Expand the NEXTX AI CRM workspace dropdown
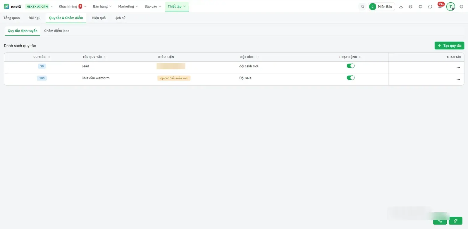The width and height of the screenshot is (468, 229). click(39, 6)
